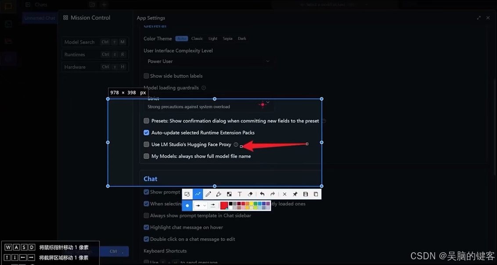497x265 pixels.
Task: Start a new chat with plus icon
Action: (104, 5)
